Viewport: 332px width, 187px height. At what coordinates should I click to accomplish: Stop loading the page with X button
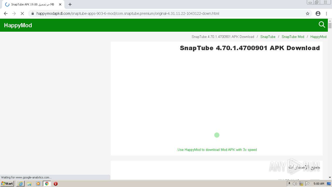pyautogui.click(x=22, y=14)
